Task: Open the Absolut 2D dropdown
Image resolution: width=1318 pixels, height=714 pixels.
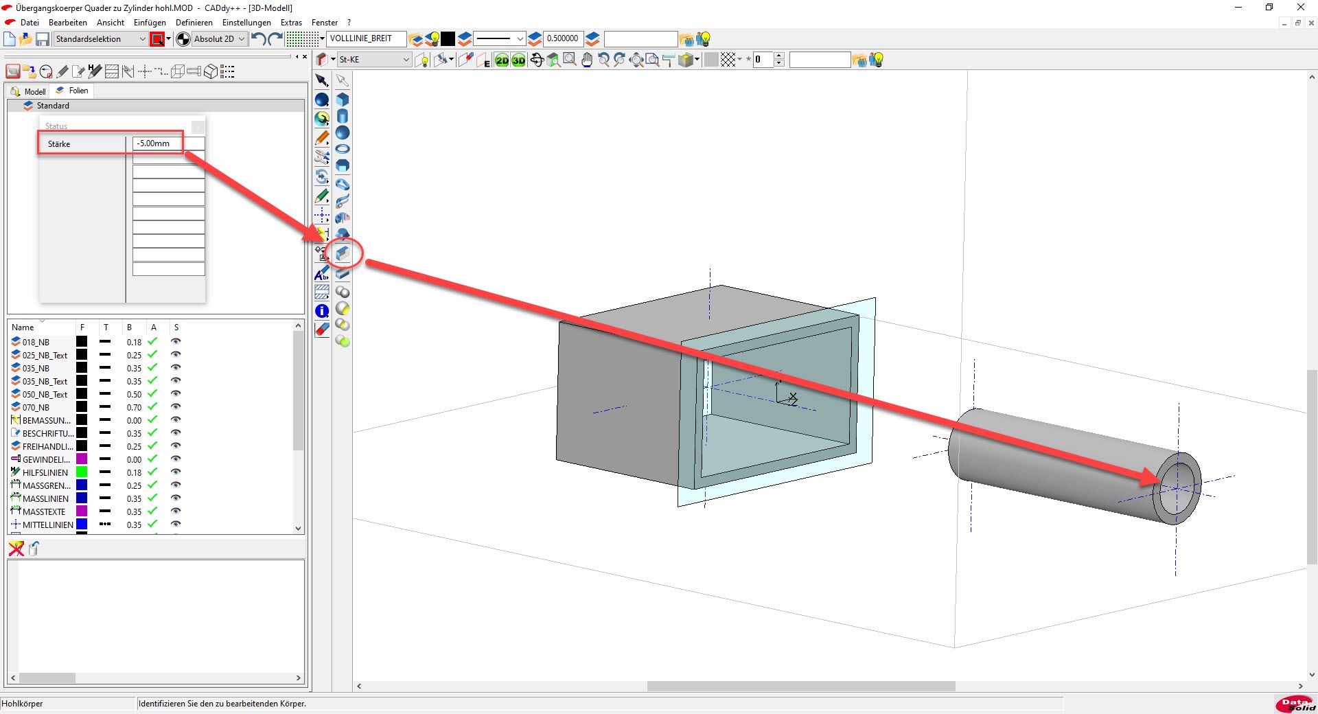Action: click(x=219, y=39)
